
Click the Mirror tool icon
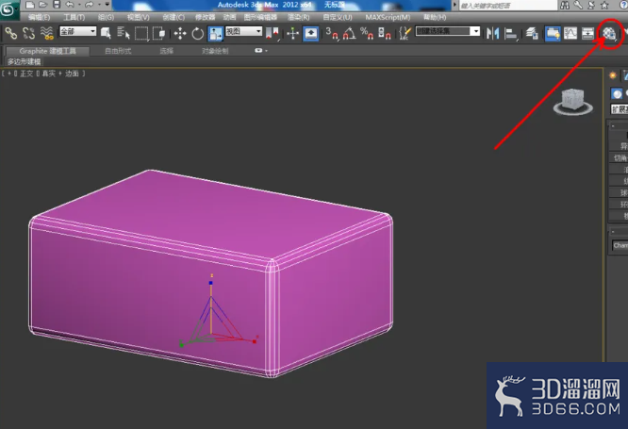tap(492, 33)
